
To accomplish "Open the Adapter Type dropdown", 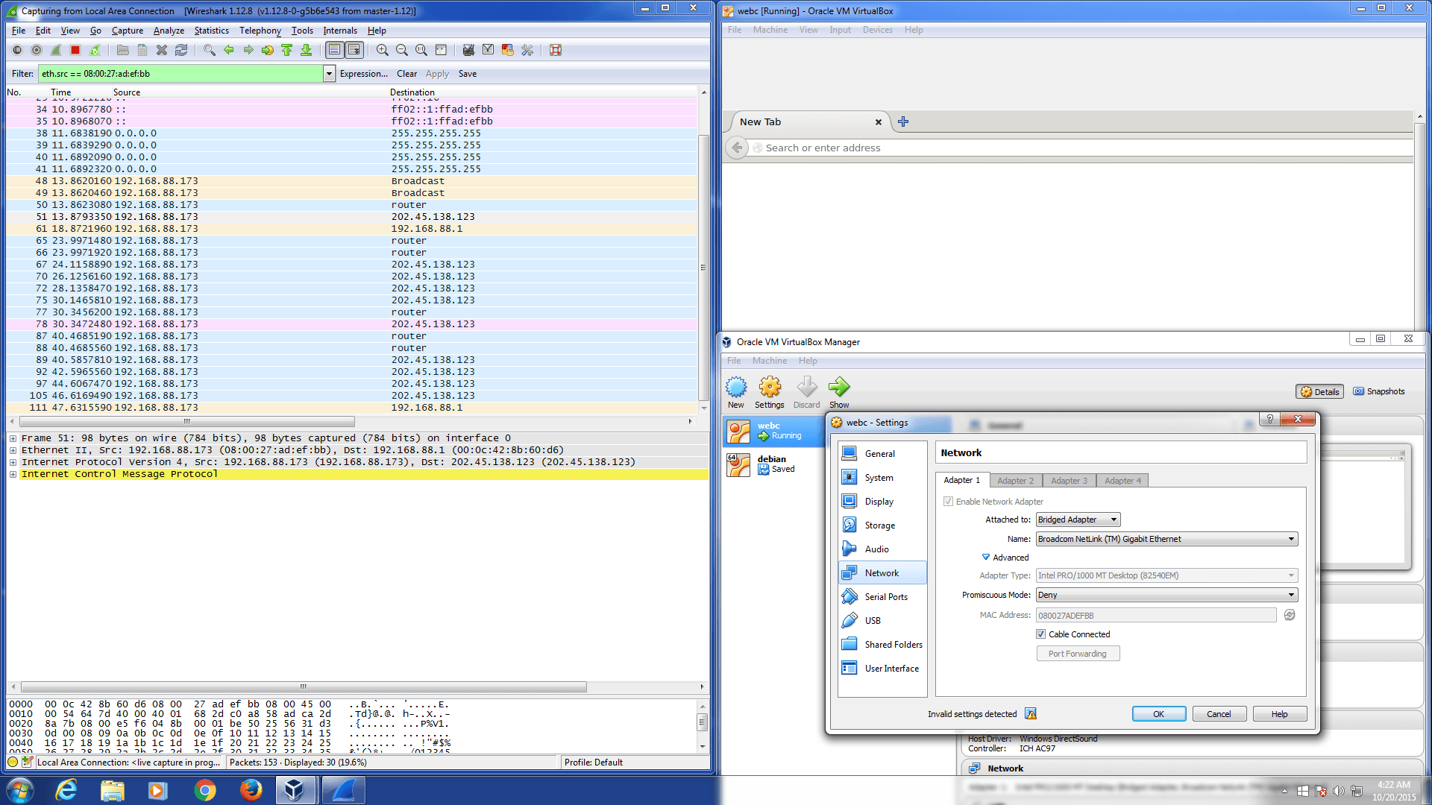I will [1167, 575].
